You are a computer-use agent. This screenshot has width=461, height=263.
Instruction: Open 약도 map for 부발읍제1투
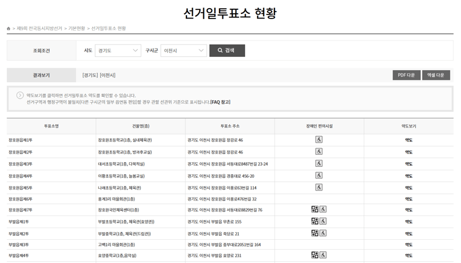[x=409, y=222]
